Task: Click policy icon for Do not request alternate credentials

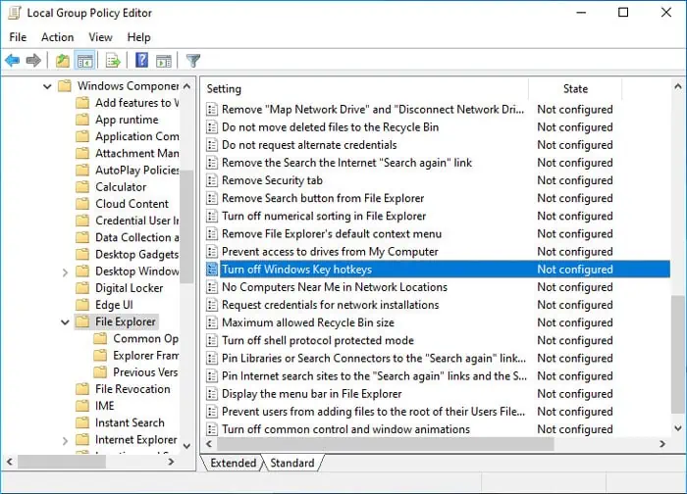Action: click(212, 145)
